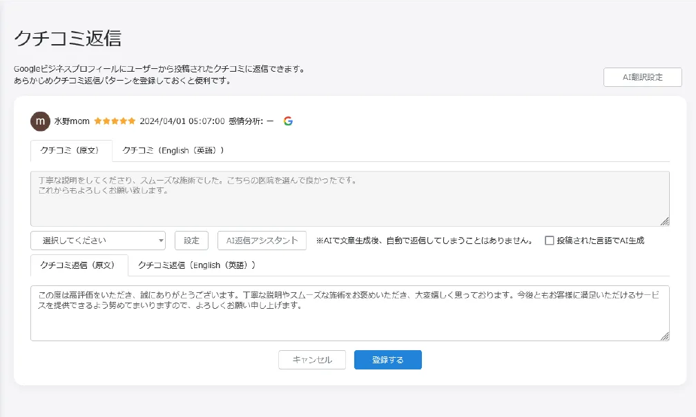
Task: Click the resize grip of the reply text area
Action: click(x=665, y=337)
